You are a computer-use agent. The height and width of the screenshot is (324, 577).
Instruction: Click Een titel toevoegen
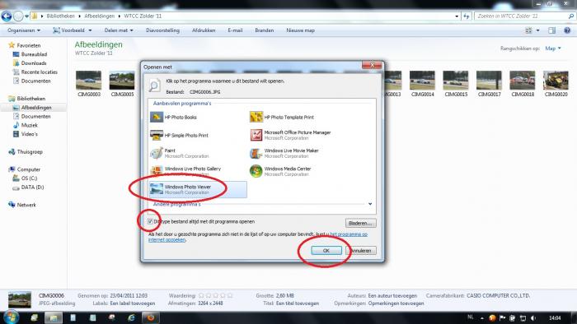point(298,303)
